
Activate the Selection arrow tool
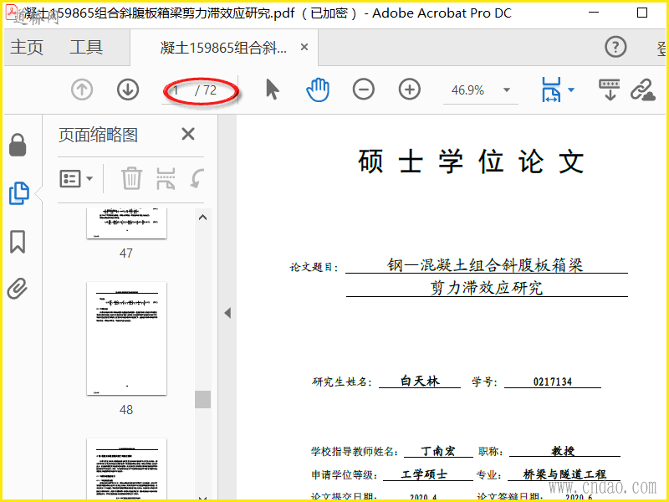(273, 90)
